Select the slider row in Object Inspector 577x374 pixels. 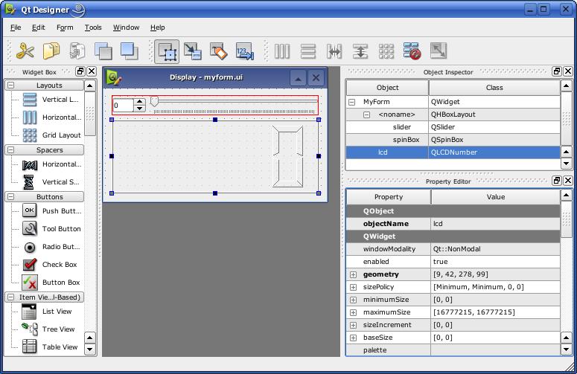click(x=453, y=127)
